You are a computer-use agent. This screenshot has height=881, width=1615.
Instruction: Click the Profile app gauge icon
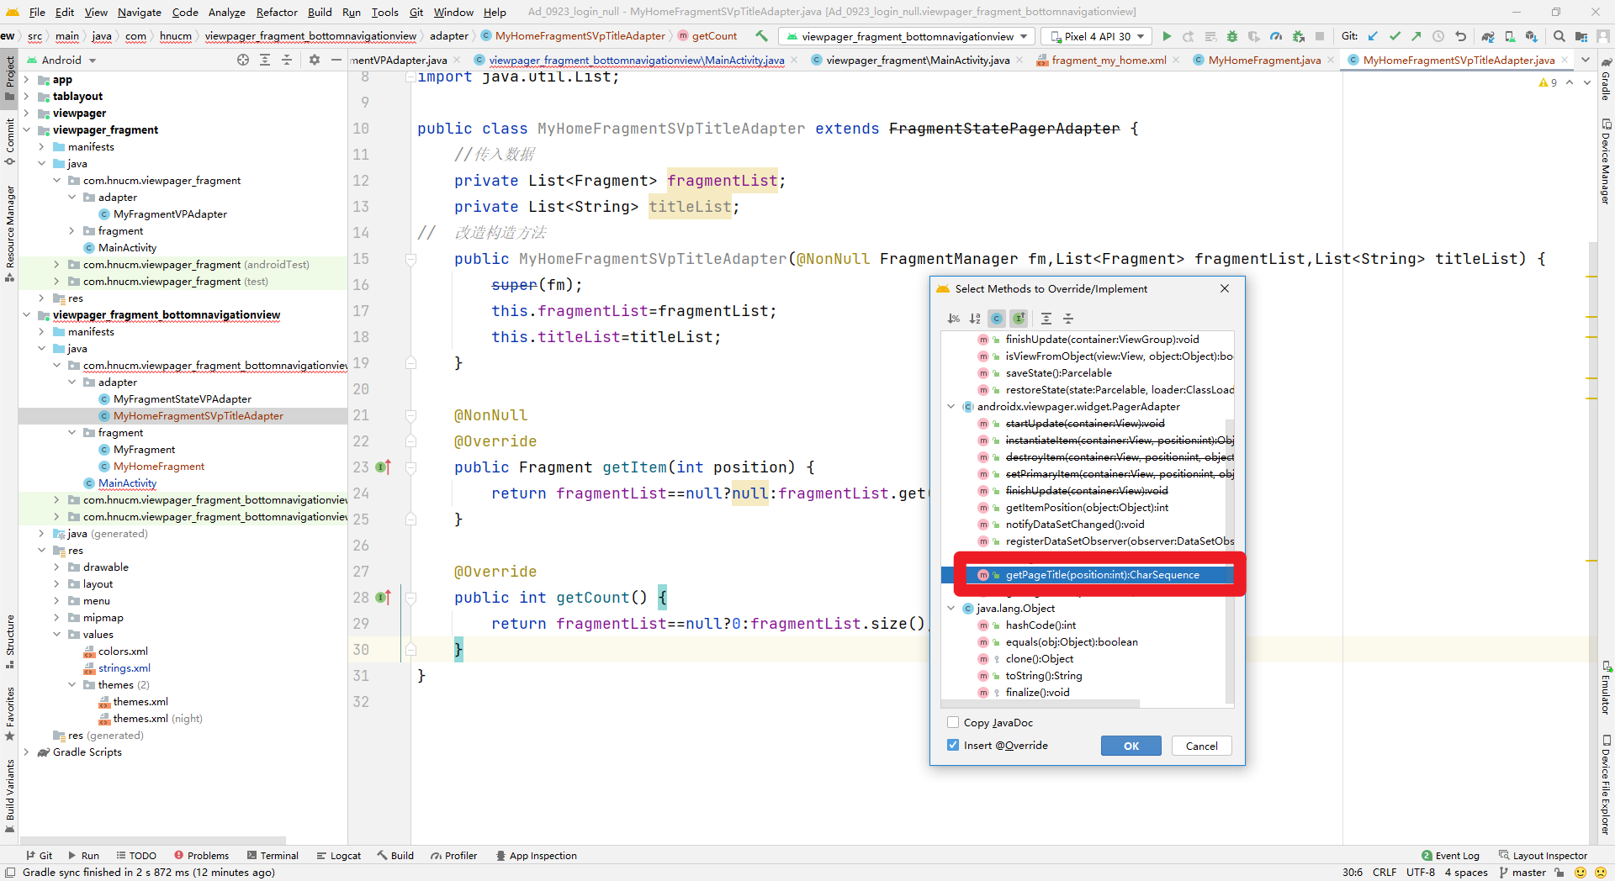pos(1276,36)
